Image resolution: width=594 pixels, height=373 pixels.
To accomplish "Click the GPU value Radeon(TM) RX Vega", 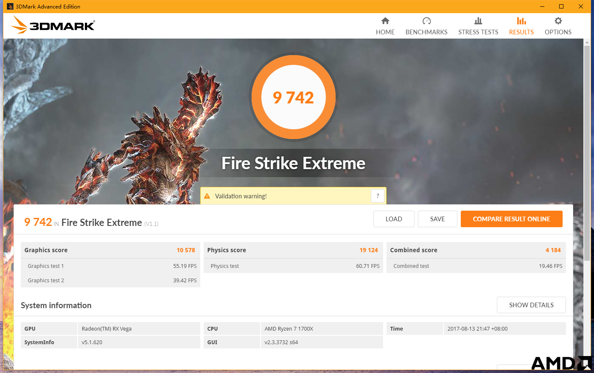I will pyautogui.click(x=106, y=329).
